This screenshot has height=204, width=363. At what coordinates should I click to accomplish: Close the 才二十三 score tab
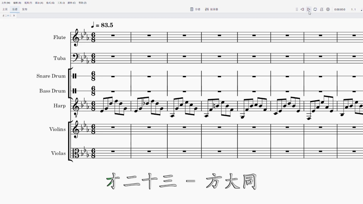coord(14,16)
